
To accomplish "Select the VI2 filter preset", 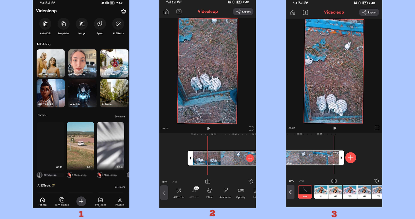I will [x=336, y=192].
